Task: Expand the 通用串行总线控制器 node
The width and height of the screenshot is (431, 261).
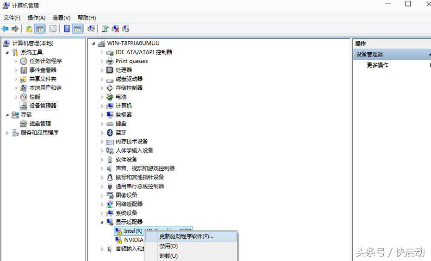Action: pyautogui.click(x=102, y=186)
